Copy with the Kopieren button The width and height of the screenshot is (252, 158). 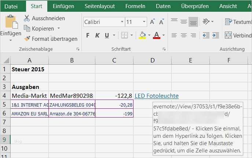(39, 29)
